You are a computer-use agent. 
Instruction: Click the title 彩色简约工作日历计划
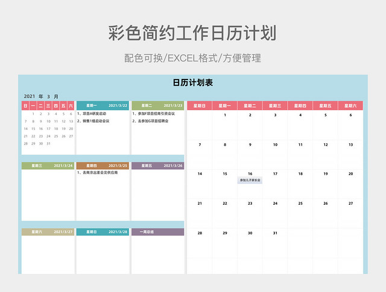tap(192, 33)
